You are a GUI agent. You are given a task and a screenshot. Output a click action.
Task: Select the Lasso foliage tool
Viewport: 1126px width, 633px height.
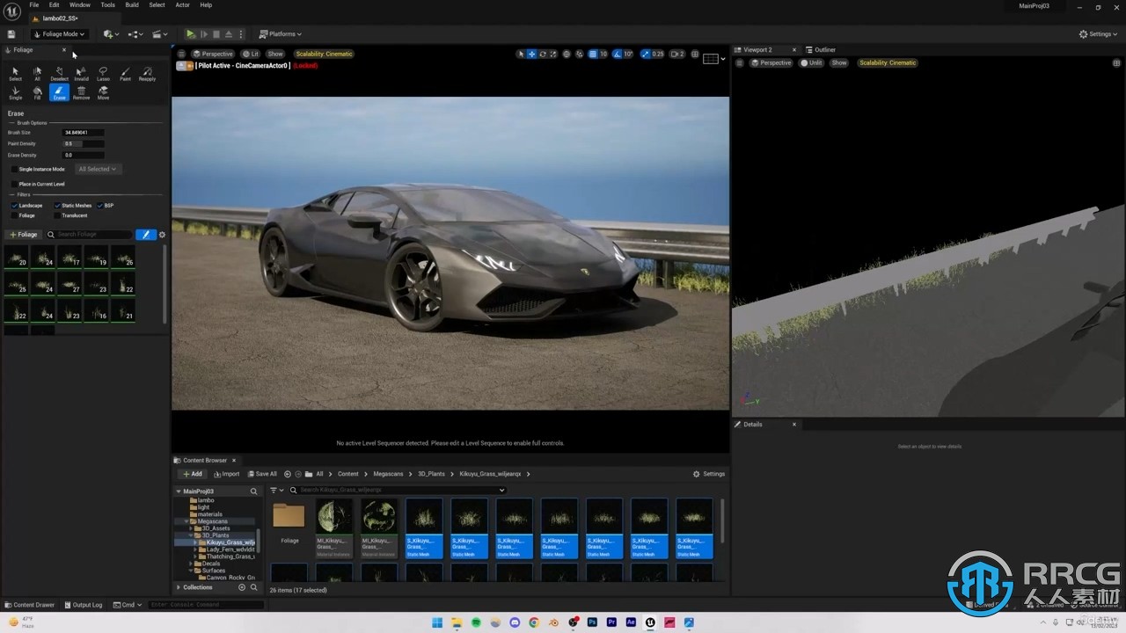[x=103, y=74]
